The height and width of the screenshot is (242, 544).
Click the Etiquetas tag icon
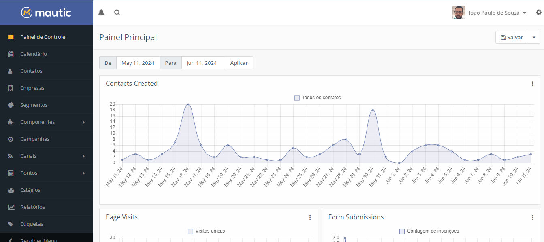point(11,224)
